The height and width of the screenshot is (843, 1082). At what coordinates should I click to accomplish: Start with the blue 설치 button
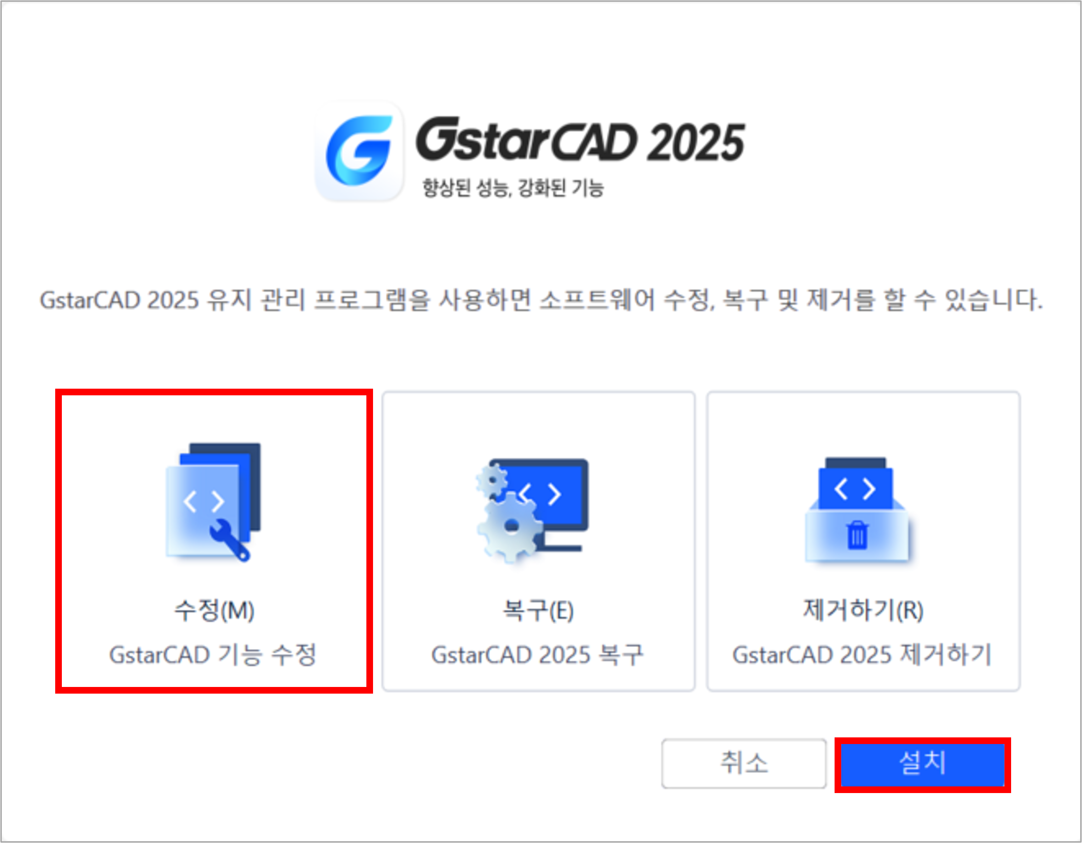[923, 763]
